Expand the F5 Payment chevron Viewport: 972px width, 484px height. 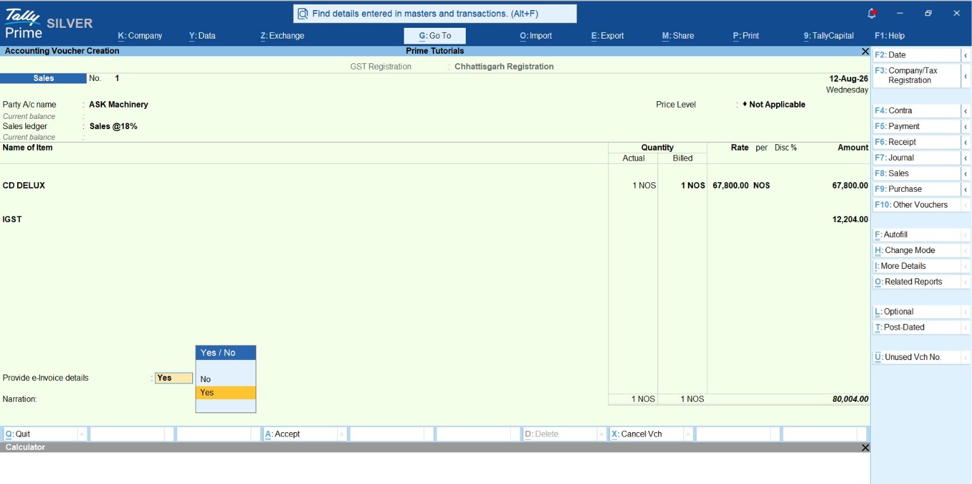(966, 127)
